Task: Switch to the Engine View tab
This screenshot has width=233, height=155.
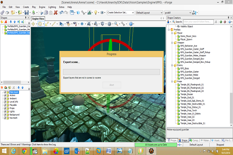Action: coord(38,19)
